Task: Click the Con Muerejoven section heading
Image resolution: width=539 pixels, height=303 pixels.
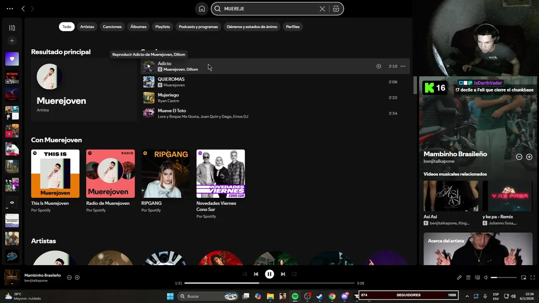Action: [x=56, y=140]
